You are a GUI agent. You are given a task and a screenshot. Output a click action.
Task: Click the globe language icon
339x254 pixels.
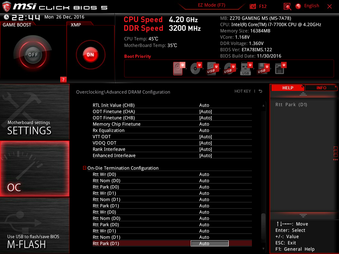[x=298, y=6]
